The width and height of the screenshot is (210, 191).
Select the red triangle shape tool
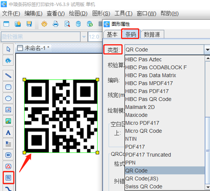coord(8,166)
